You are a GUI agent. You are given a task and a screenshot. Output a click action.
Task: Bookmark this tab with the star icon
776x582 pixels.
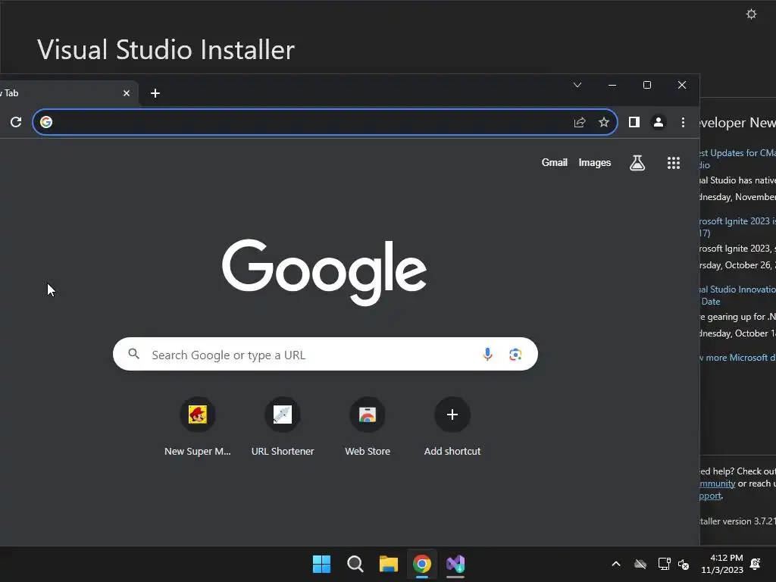click(x=604, y=122)
